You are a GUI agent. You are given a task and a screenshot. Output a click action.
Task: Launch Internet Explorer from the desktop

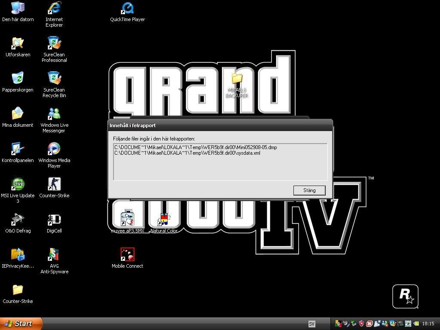click(54, 14)
